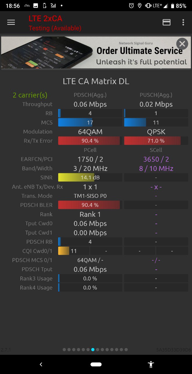This screenshot has height=374, width=192.
Task: Open the hamburger navigation menu
Action: [x=11, y=22]
